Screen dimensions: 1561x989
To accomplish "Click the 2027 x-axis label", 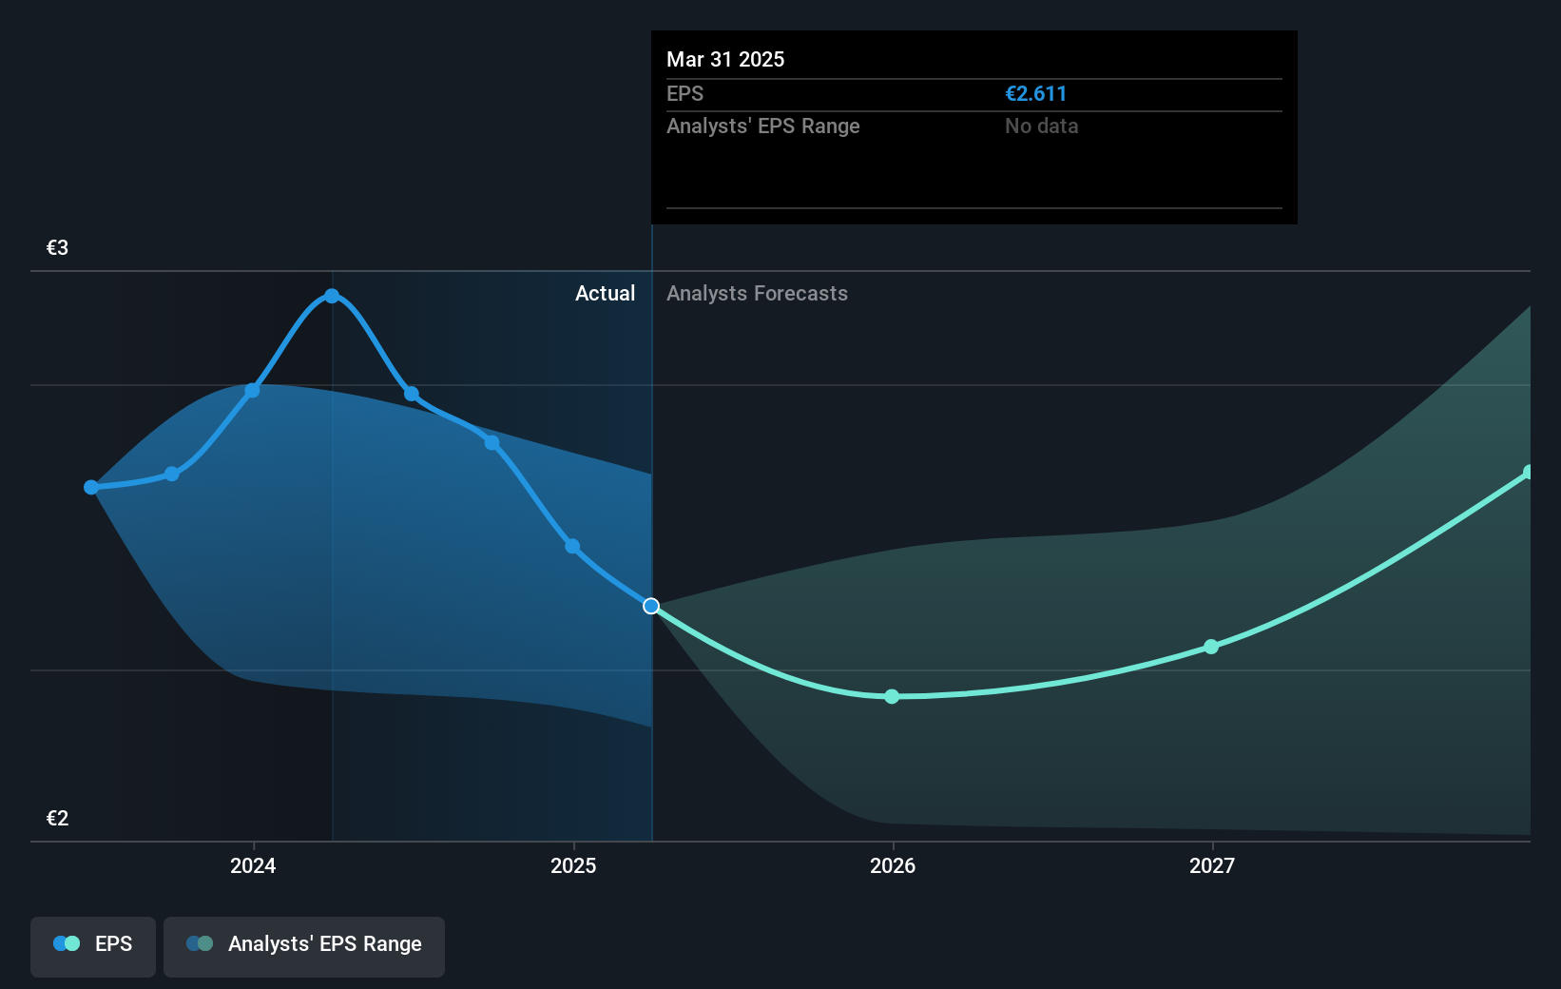I will (1212, 865).
